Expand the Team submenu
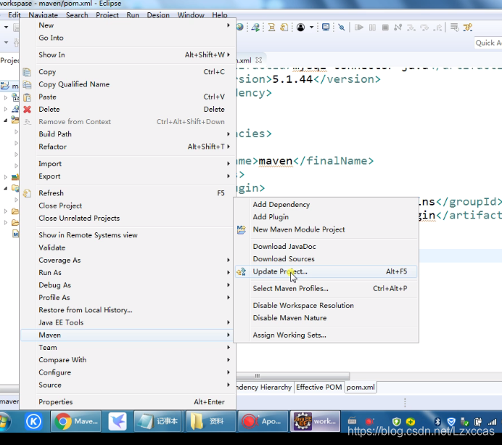The image size is (502, 445). pyautogui.click(x=229, y=347)
